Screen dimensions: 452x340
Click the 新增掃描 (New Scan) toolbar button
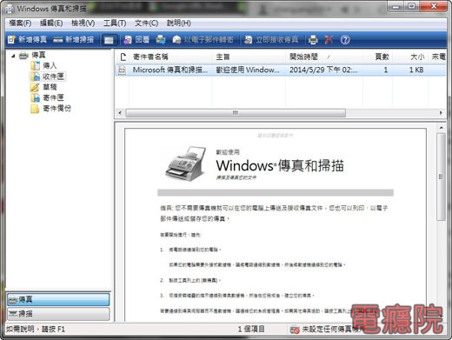(x=74, y=40)
